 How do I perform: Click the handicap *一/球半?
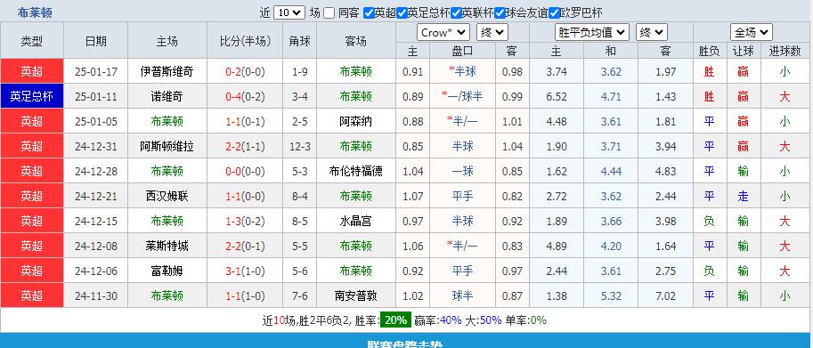[462, 96]
